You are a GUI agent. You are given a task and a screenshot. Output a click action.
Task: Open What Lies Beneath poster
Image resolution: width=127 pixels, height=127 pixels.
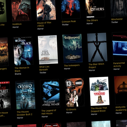click(x=48, y=50)
